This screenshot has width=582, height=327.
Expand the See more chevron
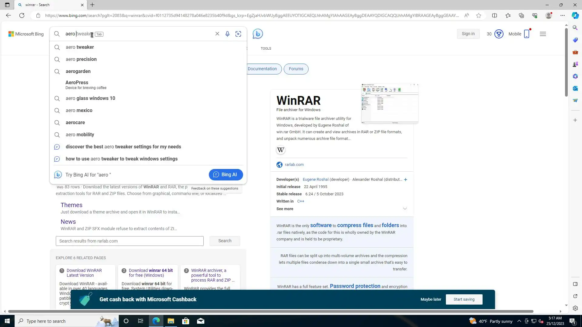point(405,209)
